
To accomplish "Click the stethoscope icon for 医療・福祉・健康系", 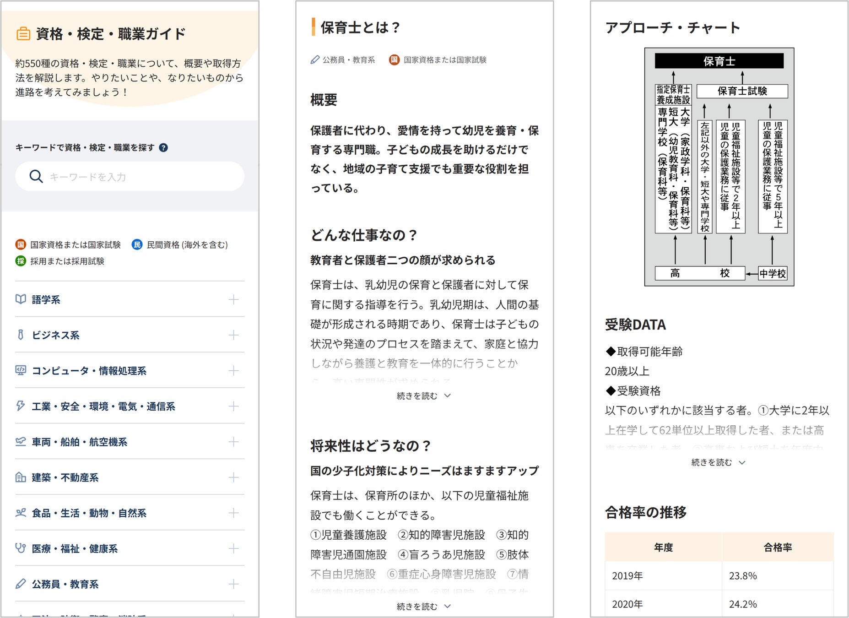I will tap(21, 548).
